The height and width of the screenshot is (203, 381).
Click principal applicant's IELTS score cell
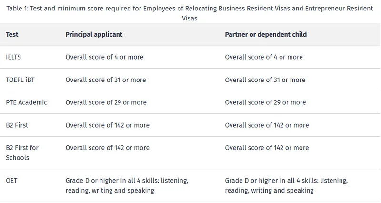point(104,57)
